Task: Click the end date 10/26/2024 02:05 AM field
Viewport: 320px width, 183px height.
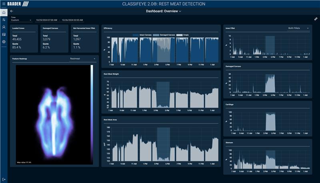Action: [x=72, y=20]
